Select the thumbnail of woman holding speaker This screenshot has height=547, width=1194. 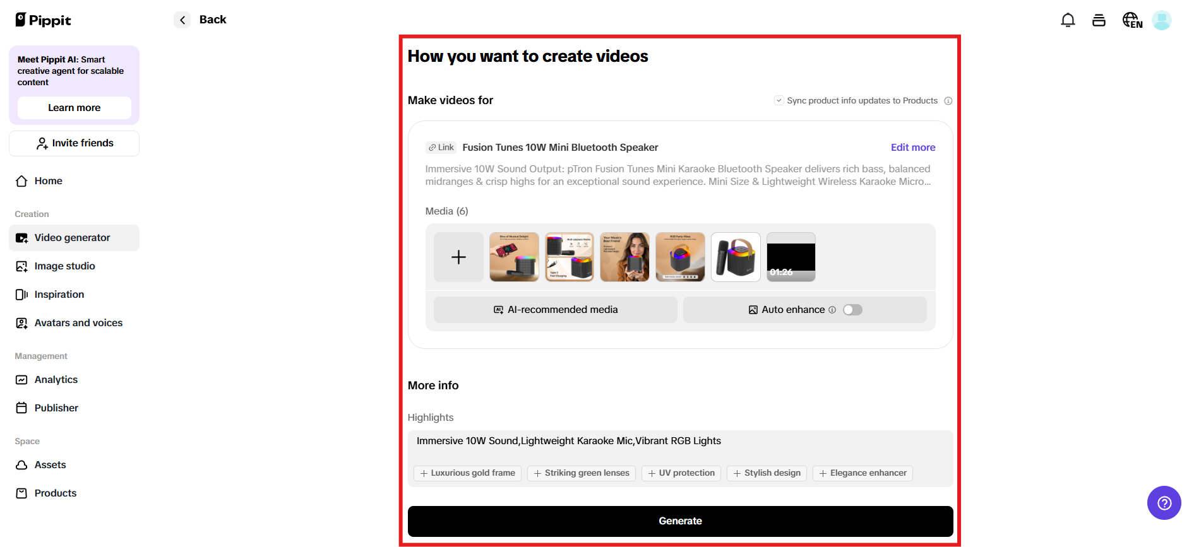(625, 257)
